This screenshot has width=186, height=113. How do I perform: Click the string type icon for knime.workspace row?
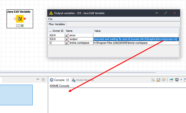(67, 43)
